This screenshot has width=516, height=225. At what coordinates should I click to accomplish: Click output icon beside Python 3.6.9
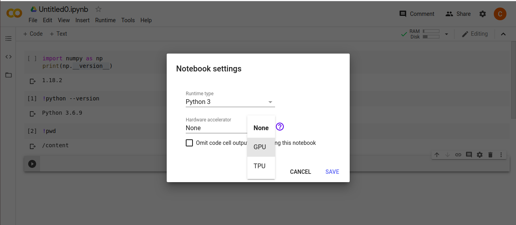point(33,114)
